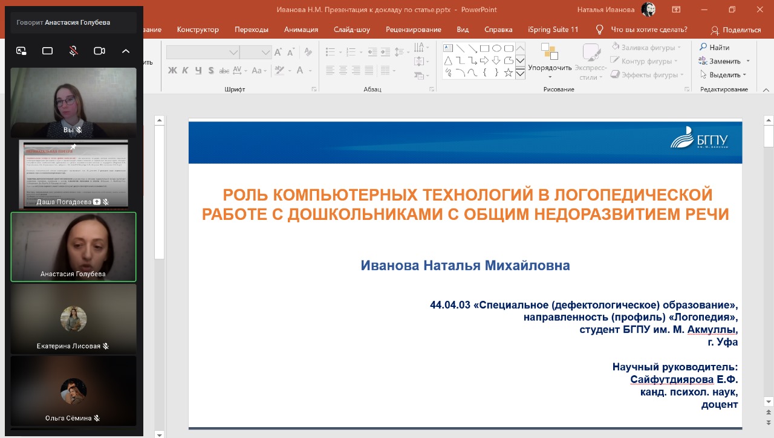This screenshot has height=438, width=774.
Task: Open the Выделить dropdown
Action: [724, 75]
